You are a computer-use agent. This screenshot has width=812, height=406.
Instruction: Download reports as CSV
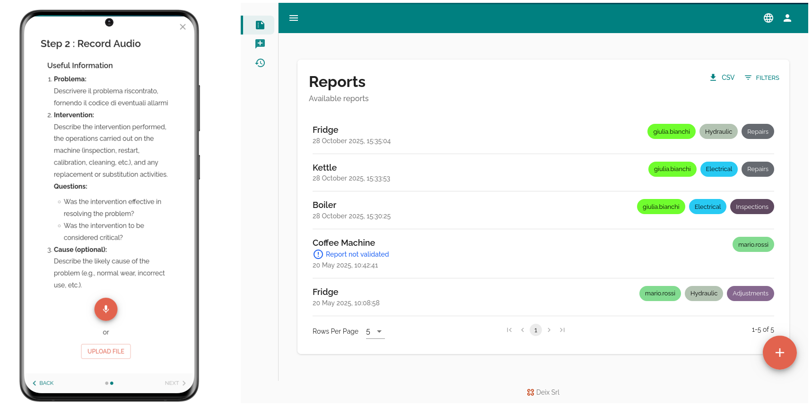tap(722, 78)
